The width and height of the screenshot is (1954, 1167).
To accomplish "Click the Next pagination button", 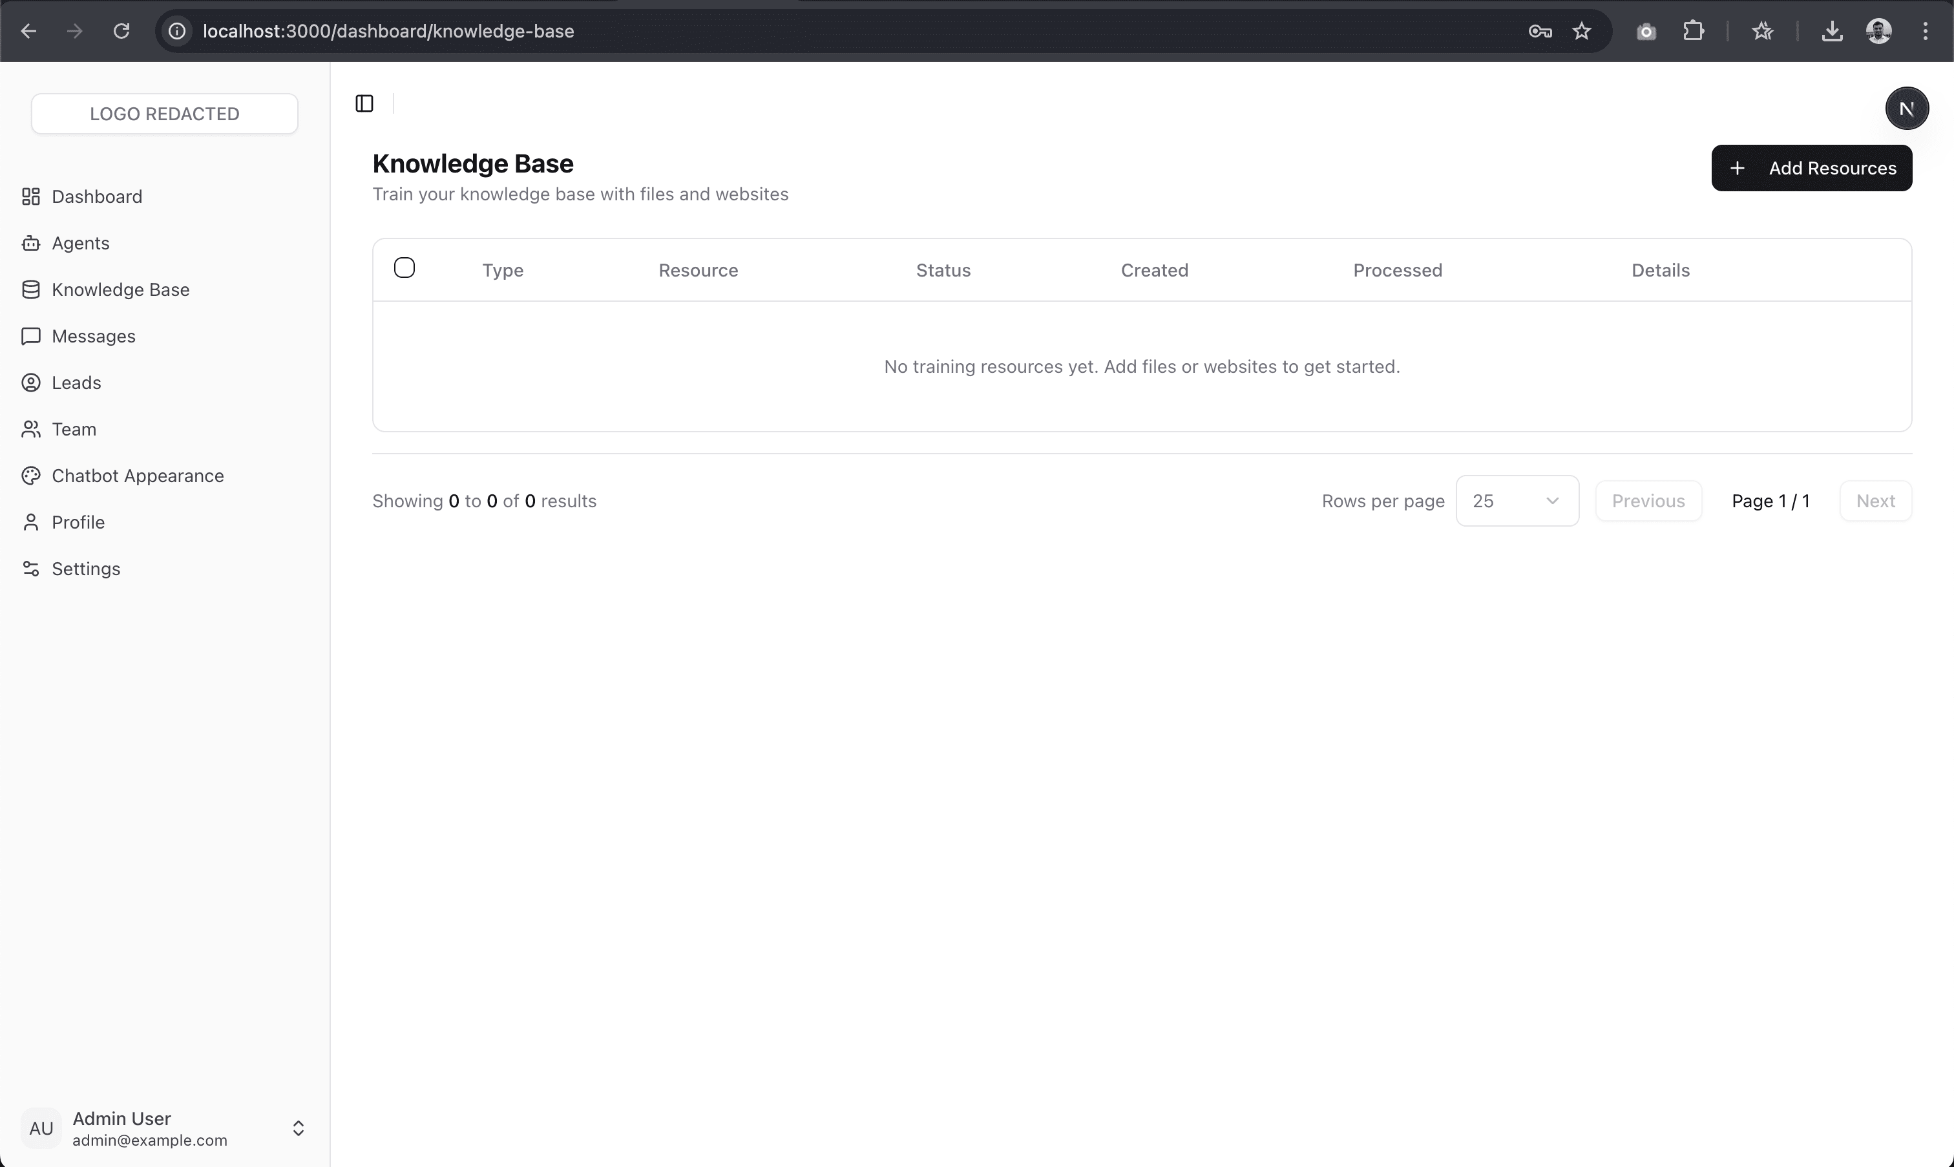I will tap(1875, 501).
